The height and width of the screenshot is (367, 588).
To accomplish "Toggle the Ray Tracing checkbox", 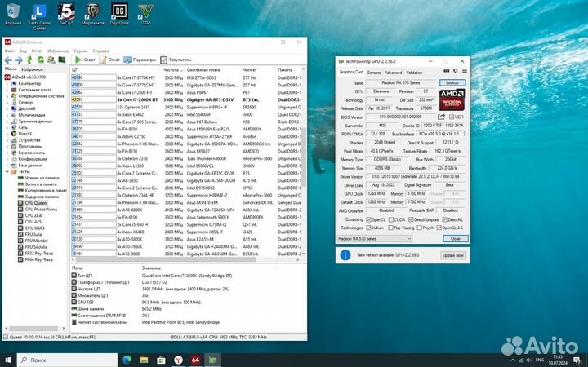I will (x=390, y=228).
